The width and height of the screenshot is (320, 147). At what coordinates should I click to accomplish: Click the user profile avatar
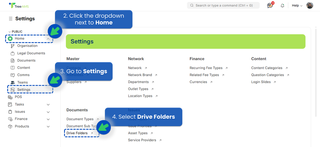point(309,5)
